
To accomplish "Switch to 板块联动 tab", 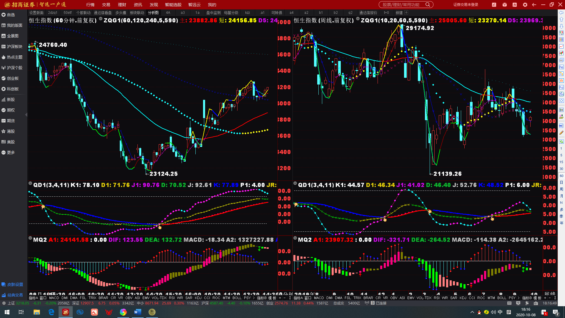I will click(x=137, y=13).
